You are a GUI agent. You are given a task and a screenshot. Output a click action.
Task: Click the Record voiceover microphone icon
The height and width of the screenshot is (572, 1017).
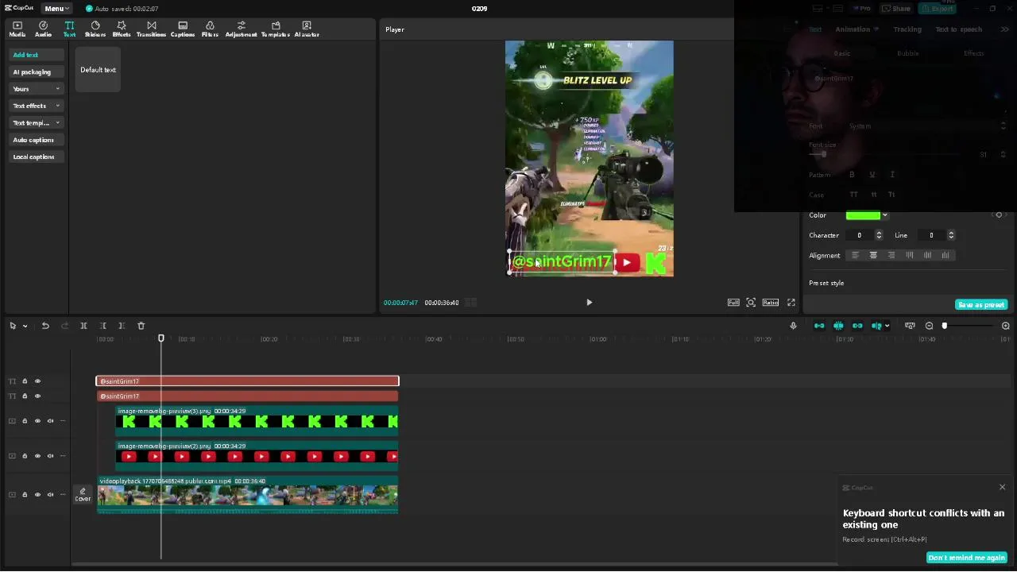(793, 326)
